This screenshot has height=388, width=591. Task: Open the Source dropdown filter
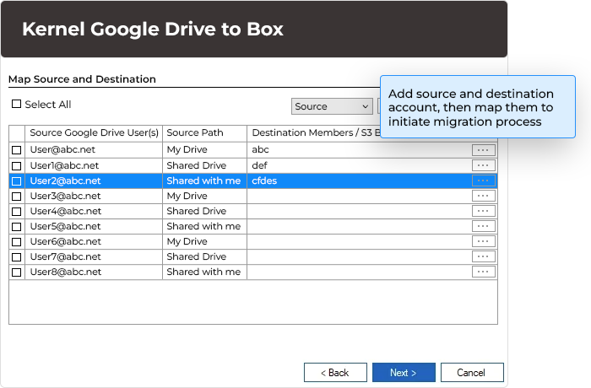coord(332,106)
